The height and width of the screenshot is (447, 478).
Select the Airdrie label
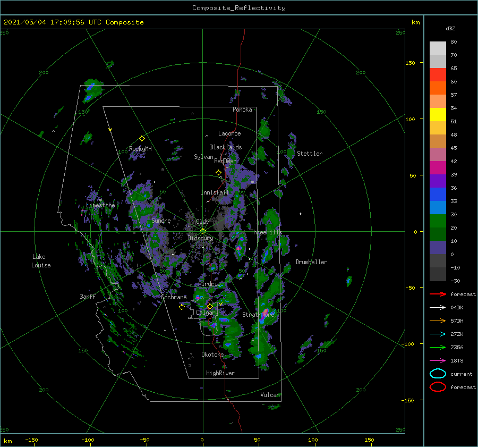(x=209, y=284)
